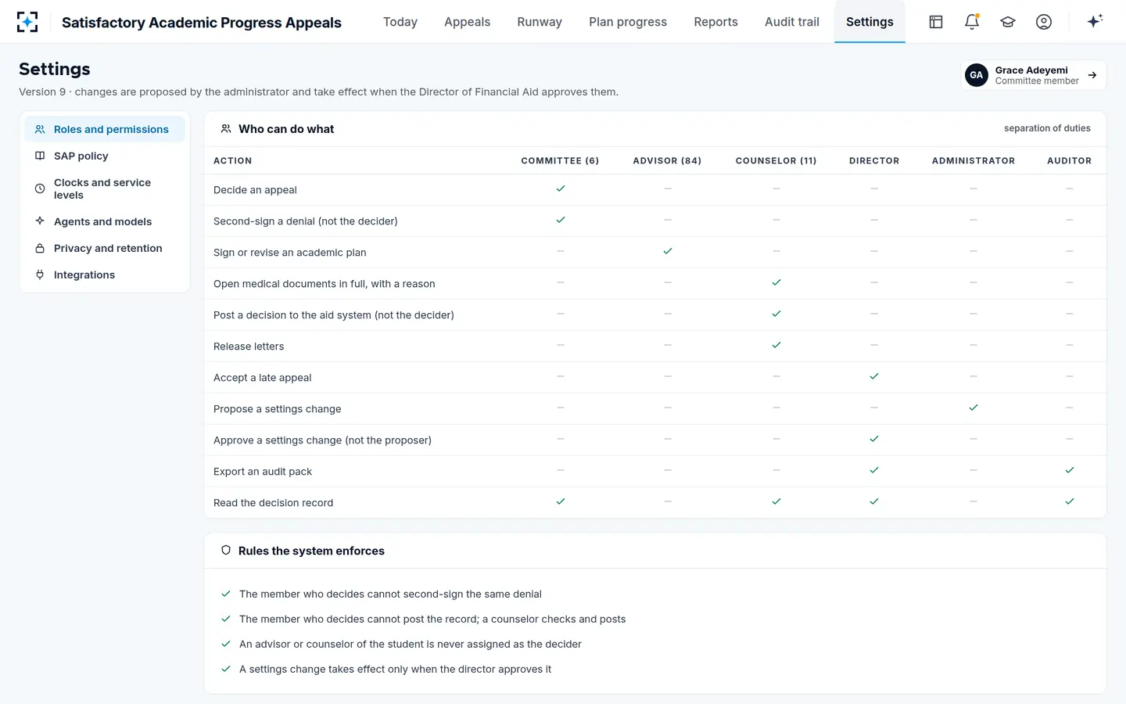Open the notifications bell

coord(972,22)
